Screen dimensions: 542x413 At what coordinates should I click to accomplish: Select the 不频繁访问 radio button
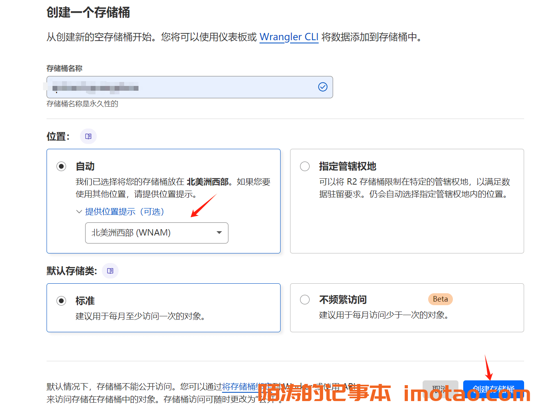(305, 300)
